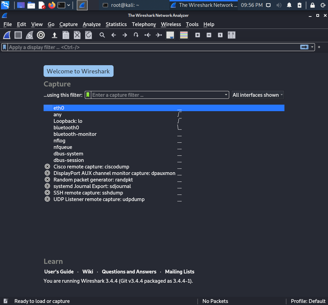The image size is (328, 305).
Task: Zoom out the main window text
Action: tap(209, 35)
